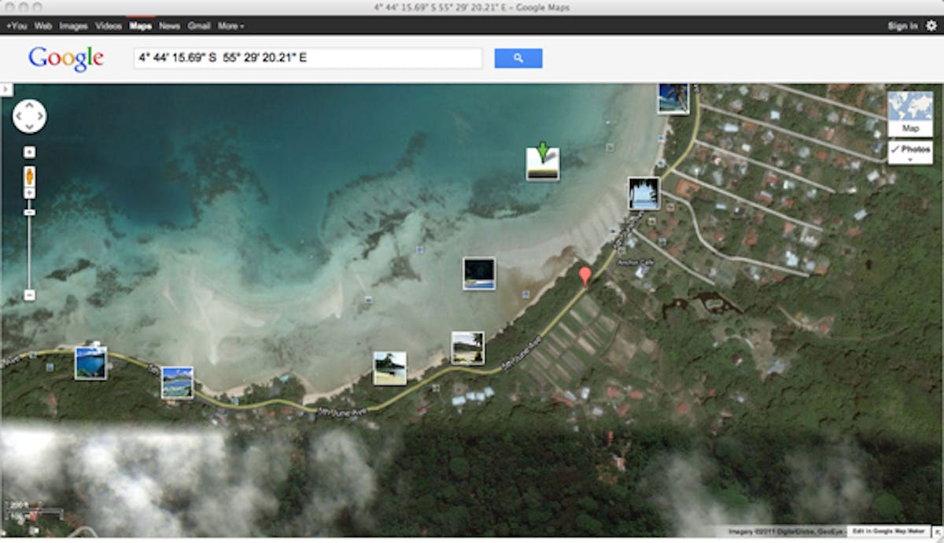944x543 pixels.
Task: Click the zoom slider handle
Action: [29, 212]
